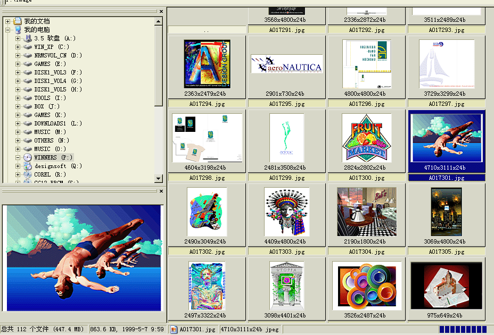The width and height of the screenshot is (494, 335).
Task: Go to parent folder '..' entry
Action: [x=207, y=30]
